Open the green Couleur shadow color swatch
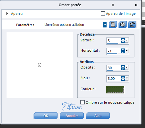The width and height of the screenshot is (145, 128). (x=115, y=90)
